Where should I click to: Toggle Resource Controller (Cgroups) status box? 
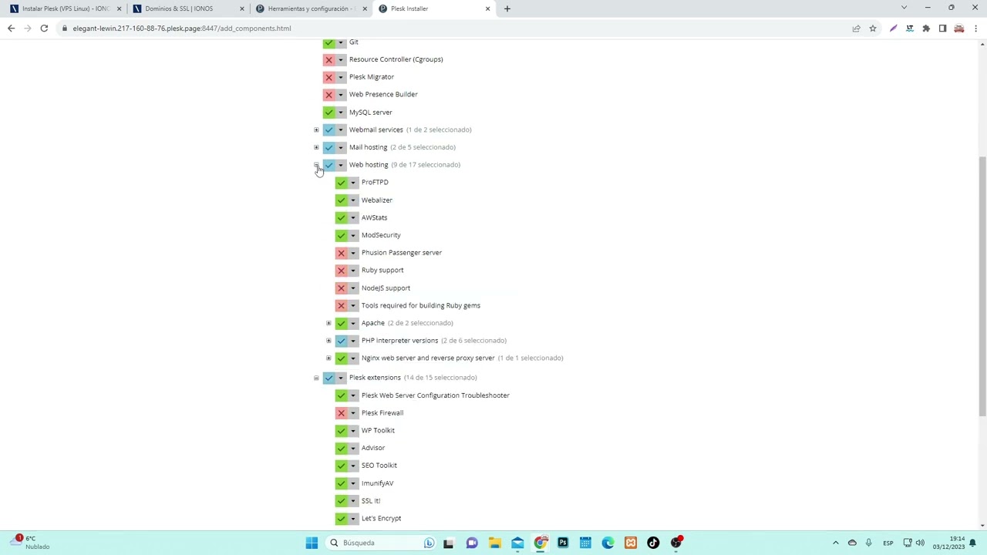point(329,59)
